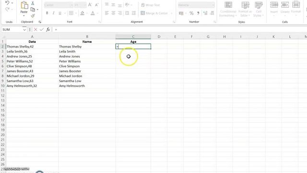Click the Wrap Text button
Screen dimensions: 307x173
point(150,5)
